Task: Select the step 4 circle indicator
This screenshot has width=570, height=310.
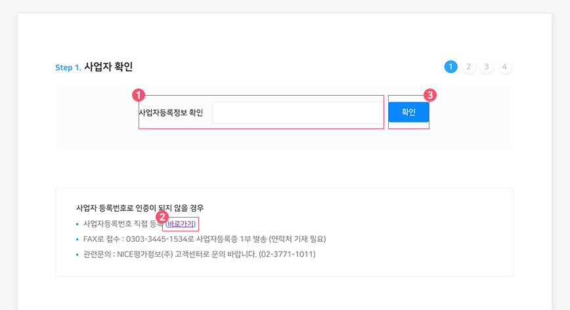Action: tap(504, 67)
